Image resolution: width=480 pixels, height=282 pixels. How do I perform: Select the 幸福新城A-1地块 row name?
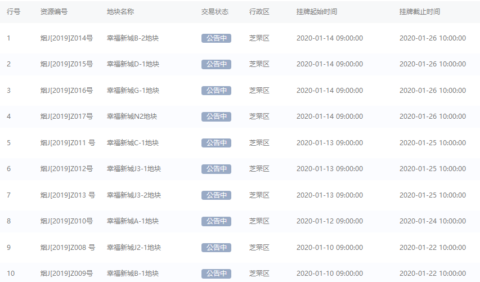(133, 221)
